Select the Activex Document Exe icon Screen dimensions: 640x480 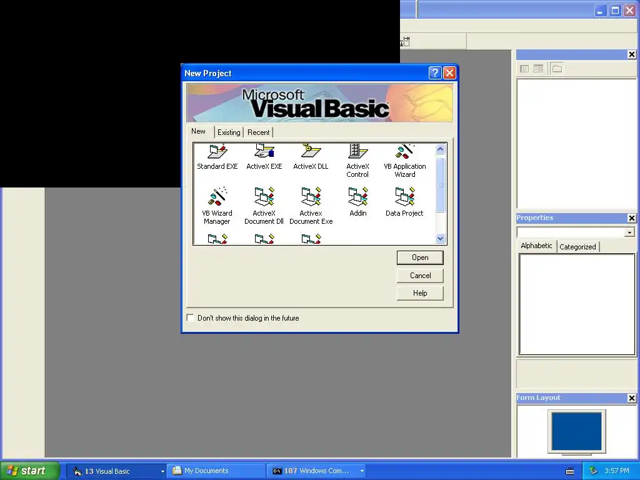click(311, 196)
